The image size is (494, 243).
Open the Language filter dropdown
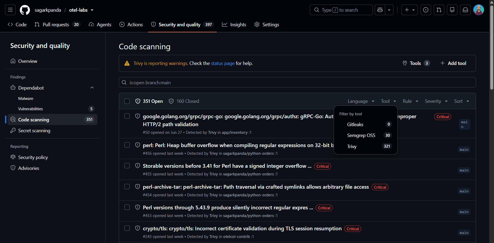tap(361, 101)
